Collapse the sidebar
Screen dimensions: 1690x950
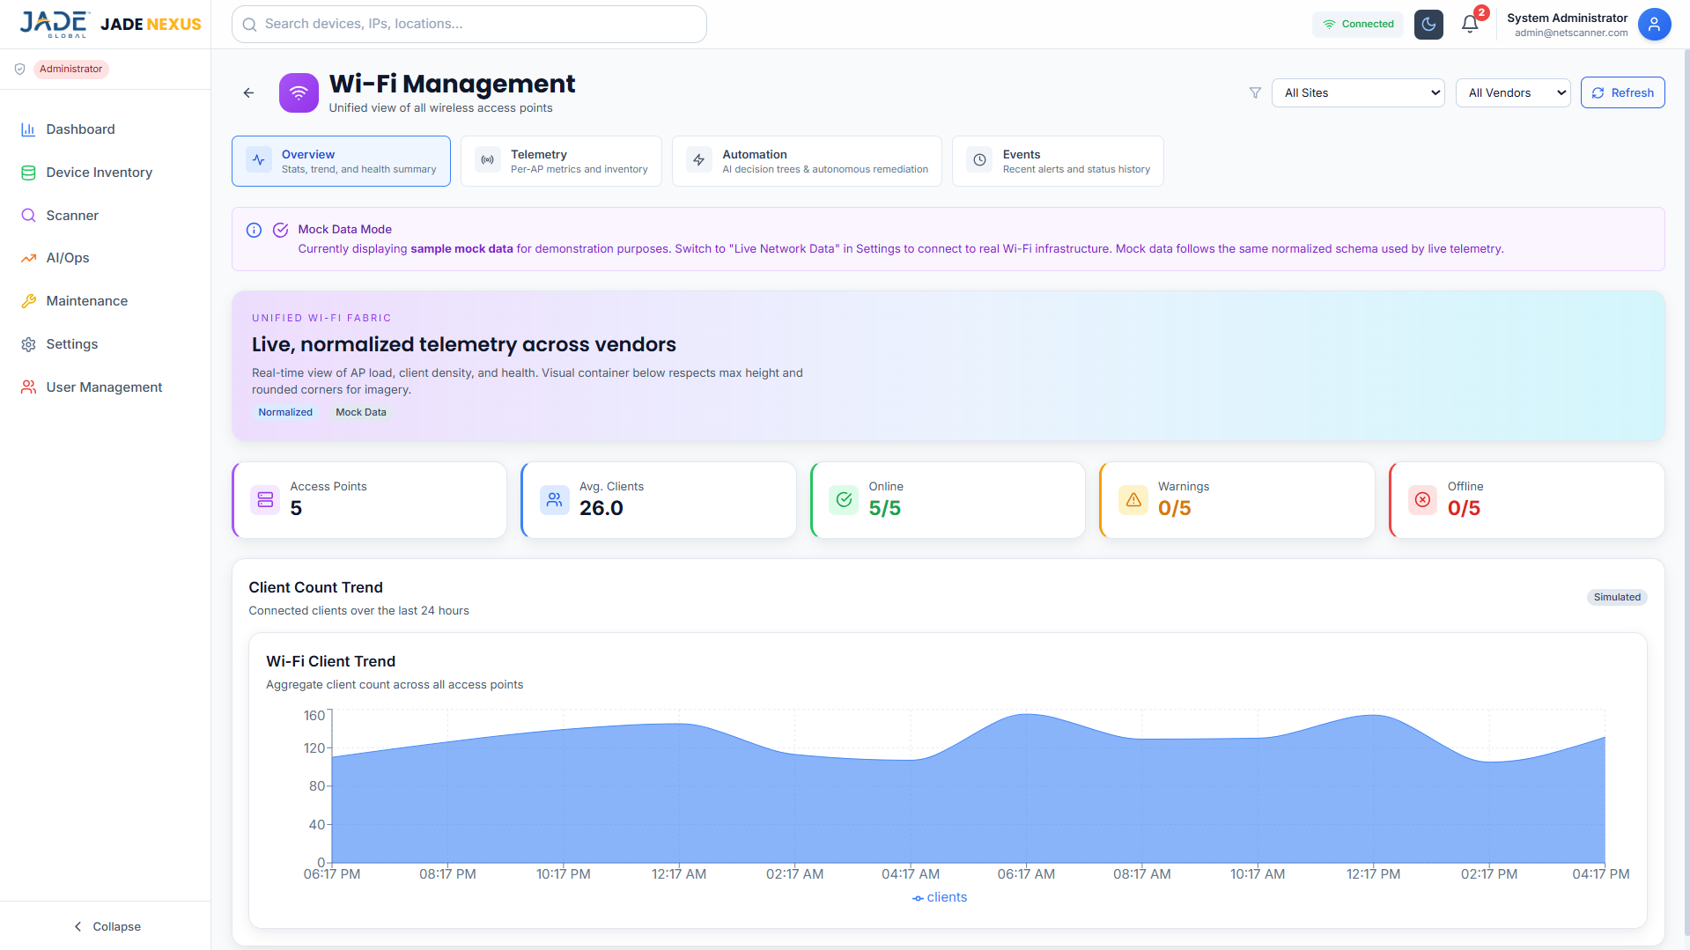pyautogui.click(x=106, y=926)
